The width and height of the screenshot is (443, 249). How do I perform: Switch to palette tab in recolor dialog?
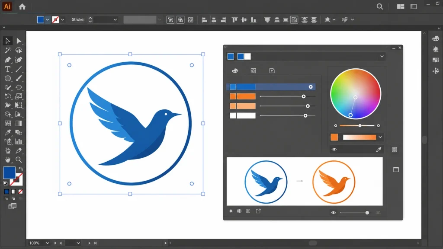coord(235,70)
